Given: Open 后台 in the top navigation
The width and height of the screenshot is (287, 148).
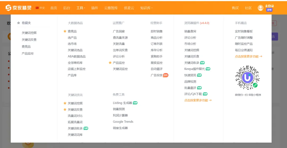Looking at the screenshot, I should (67, 8).
